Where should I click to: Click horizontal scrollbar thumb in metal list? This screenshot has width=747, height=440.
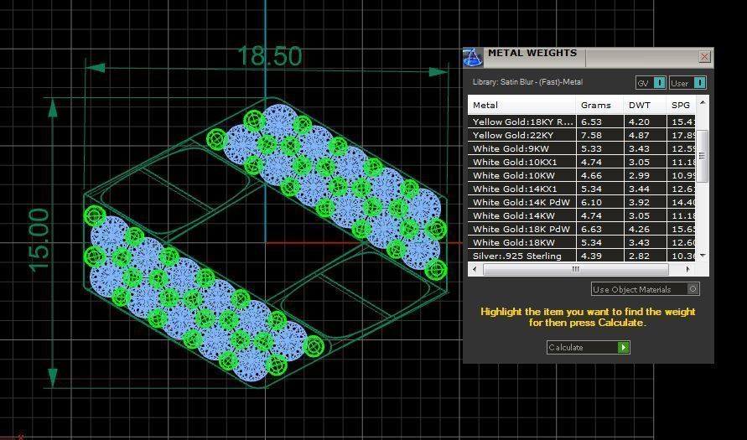tap(575, 269)
